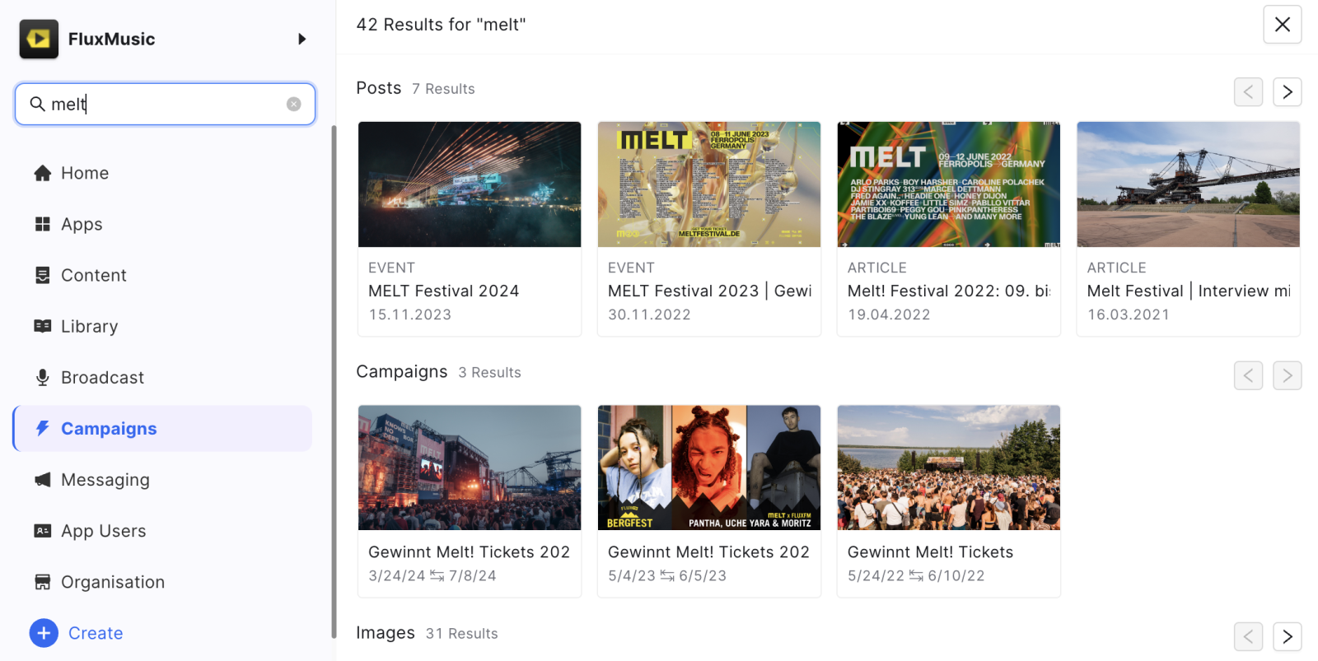The height and width of the screenshot is (661, 1318).
Task: Click the "31 Results" count label
Action: (x=462, y=634)
